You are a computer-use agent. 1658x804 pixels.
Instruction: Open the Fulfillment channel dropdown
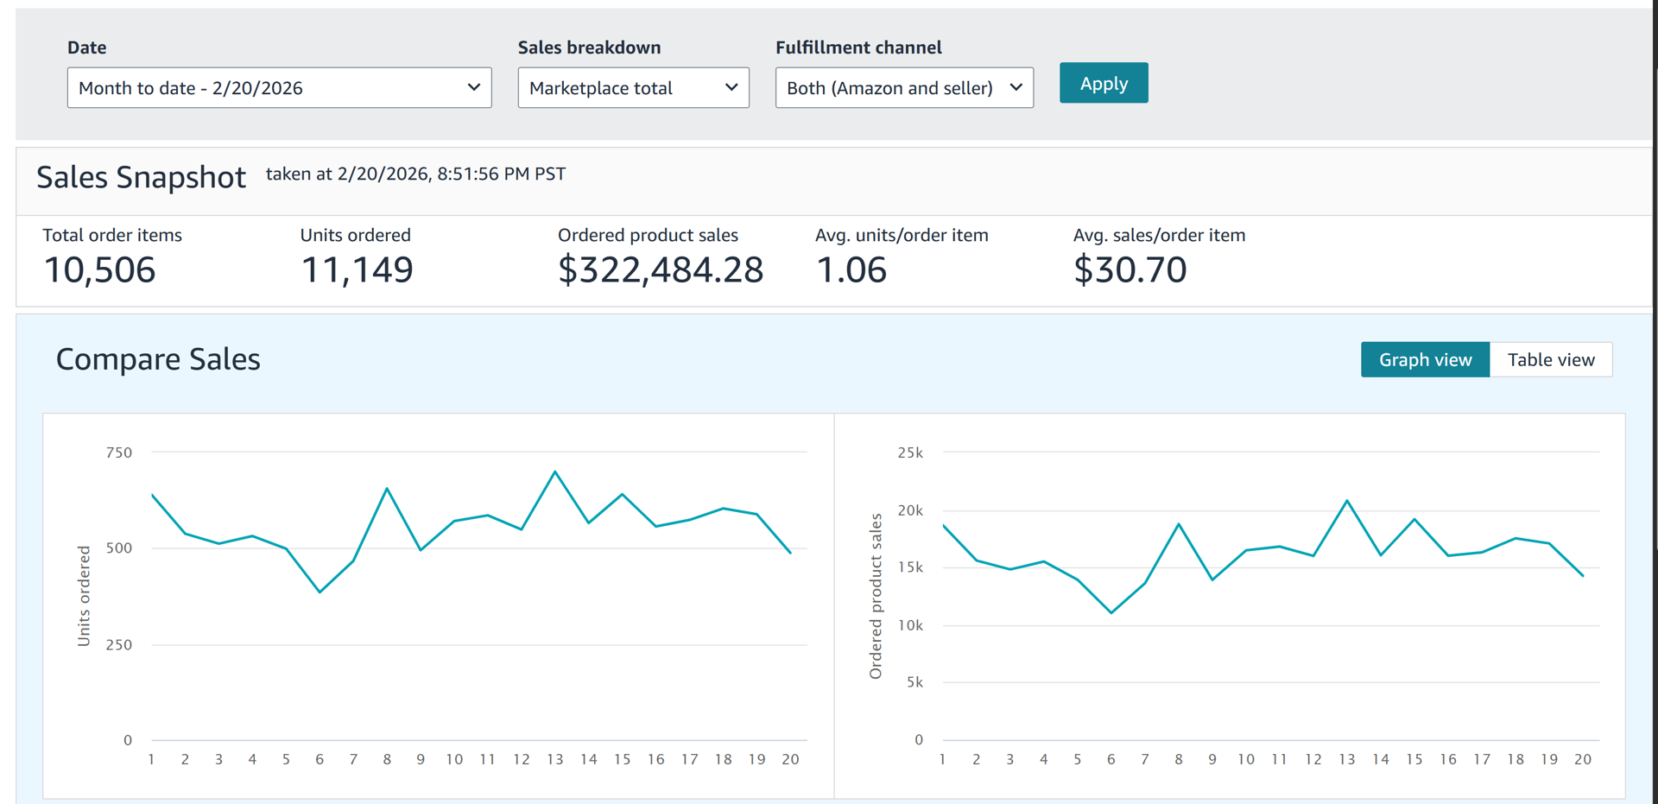tap(903, 88)
